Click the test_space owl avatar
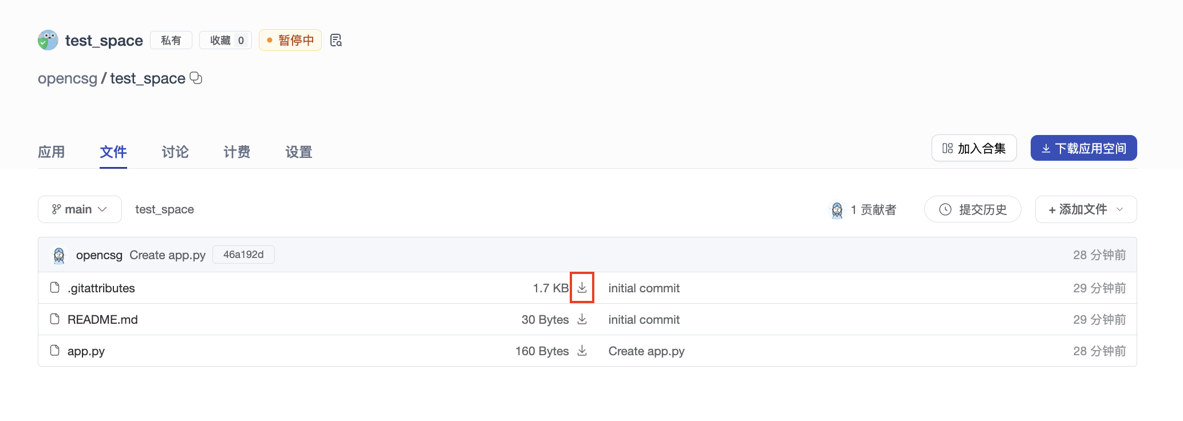1183x421 pixels. [48, 40]
